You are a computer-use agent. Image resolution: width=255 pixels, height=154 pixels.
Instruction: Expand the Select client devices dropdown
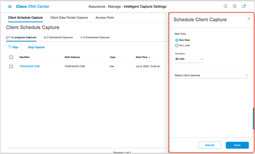point(212,75)
